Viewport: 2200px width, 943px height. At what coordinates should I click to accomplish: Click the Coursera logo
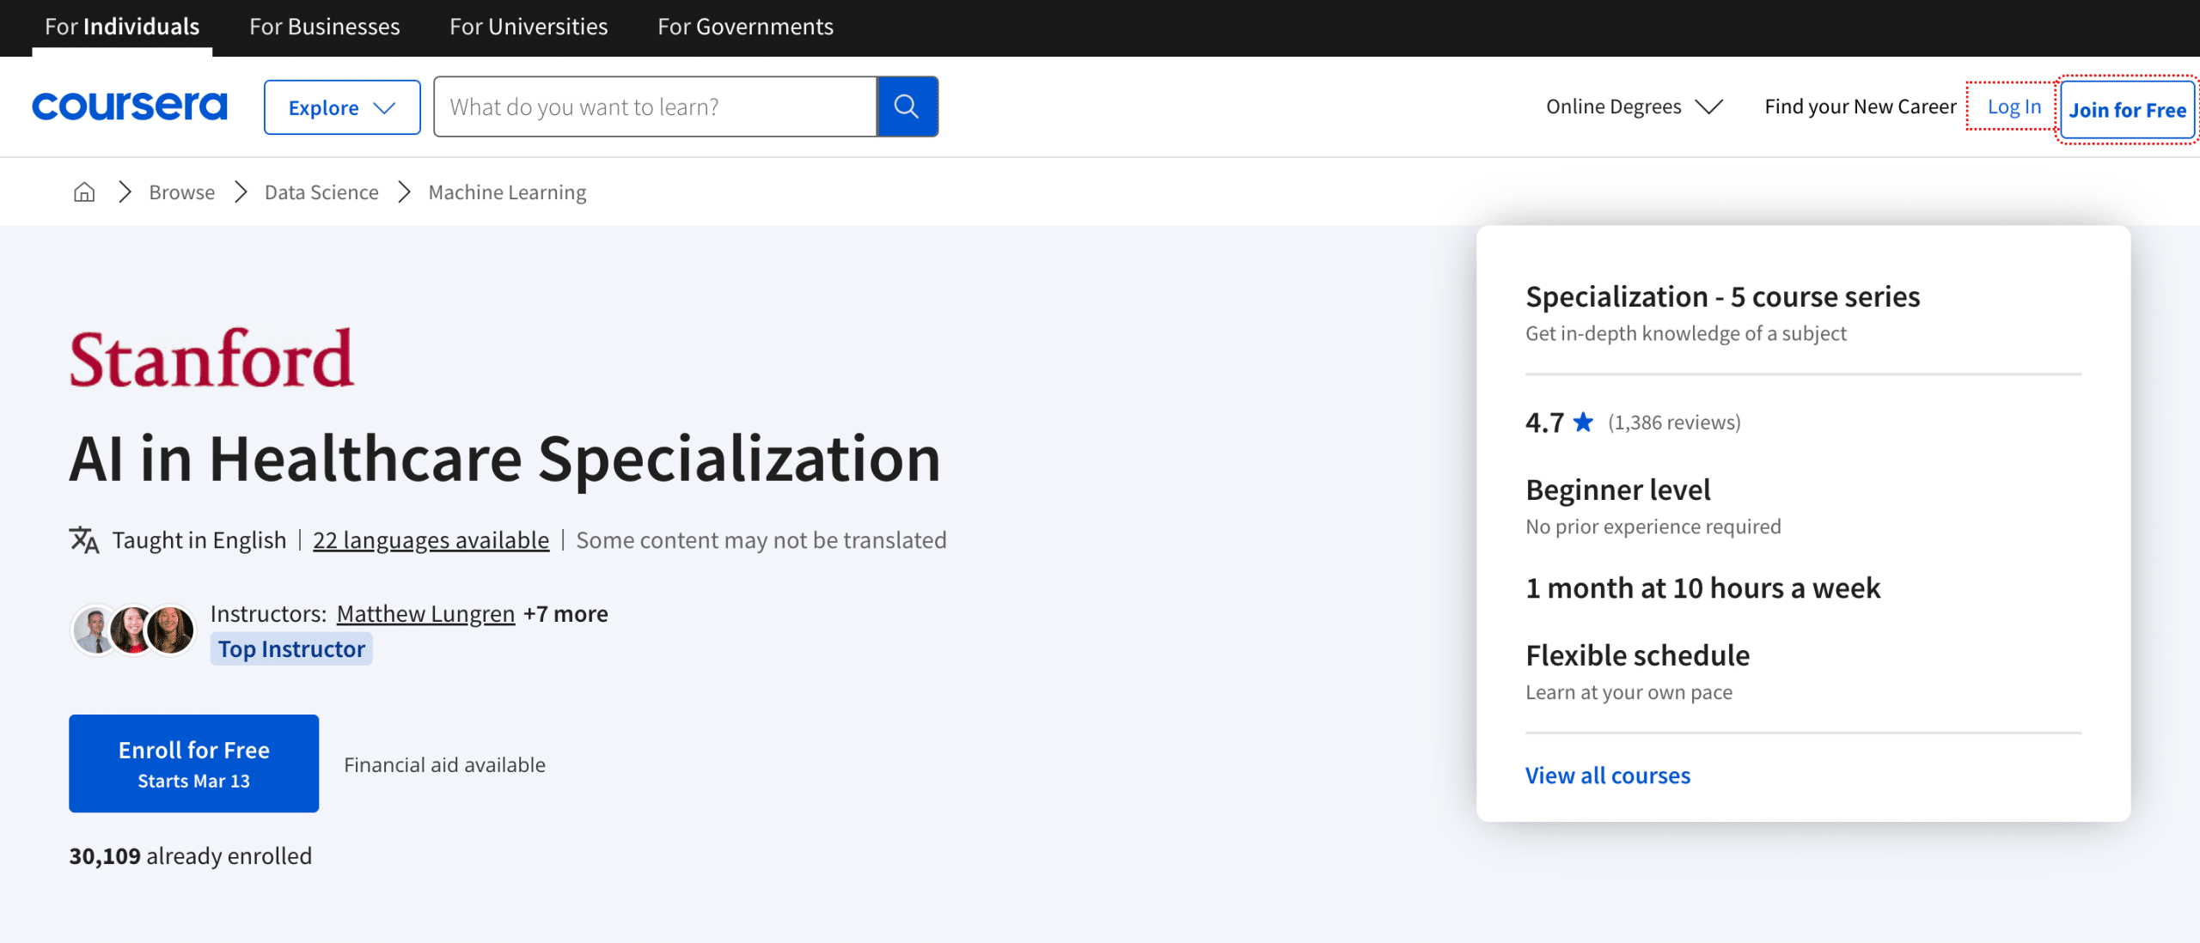(130, 106)
